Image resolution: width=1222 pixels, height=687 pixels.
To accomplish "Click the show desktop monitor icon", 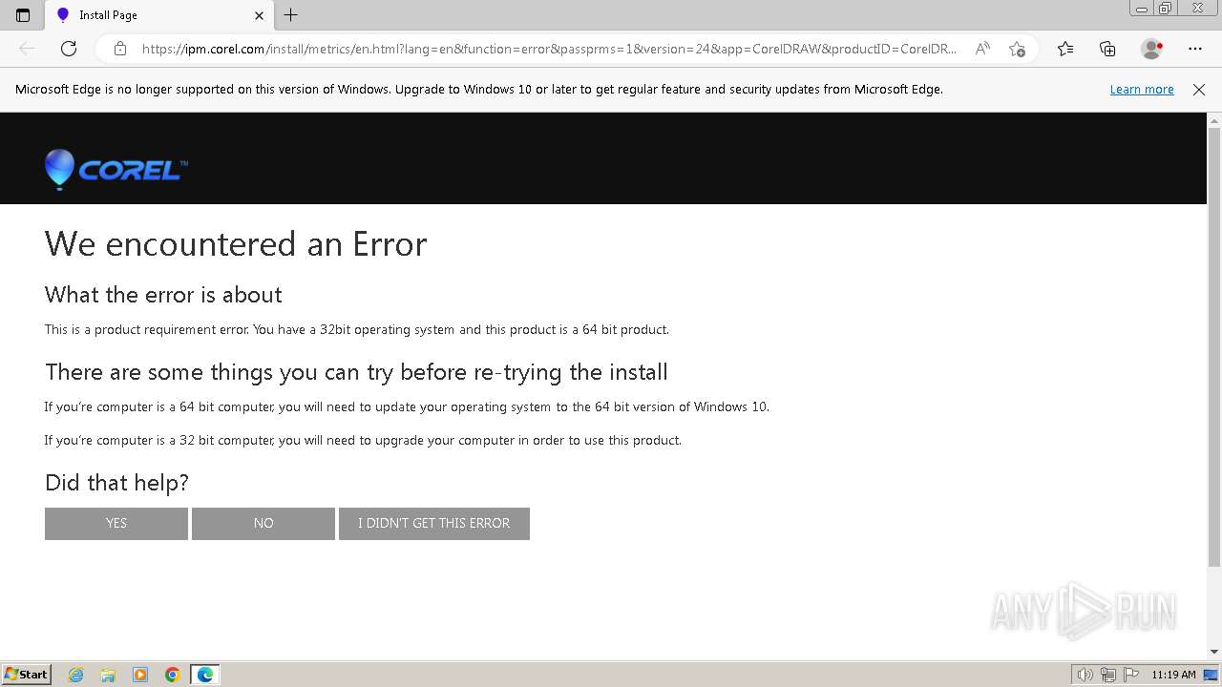I will (1211, 675).
